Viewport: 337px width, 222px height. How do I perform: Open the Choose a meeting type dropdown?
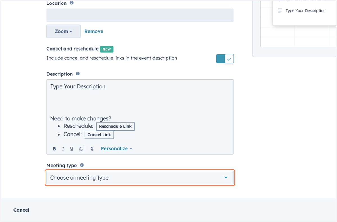[140, 178]
